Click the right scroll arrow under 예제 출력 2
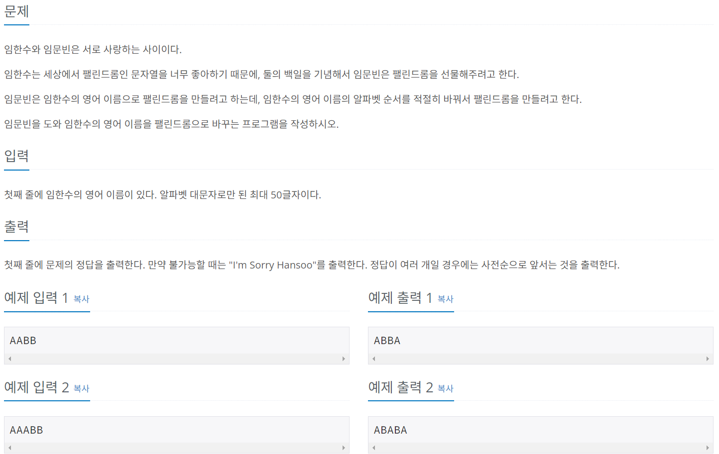Viewport: 719px width, 454px height. click(708, 447)
